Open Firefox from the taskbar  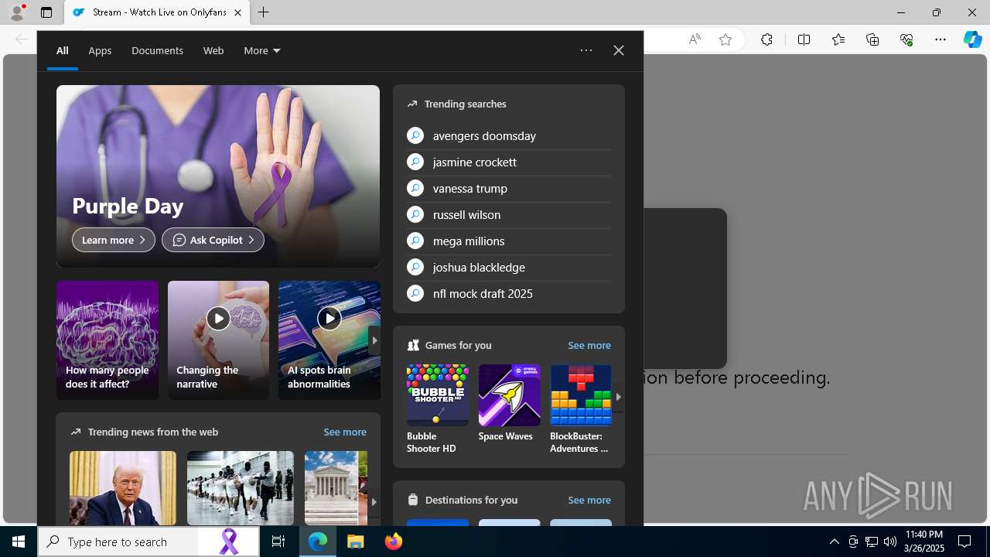point(394,542)
